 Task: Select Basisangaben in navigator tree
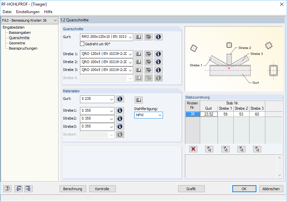(20, 33)
